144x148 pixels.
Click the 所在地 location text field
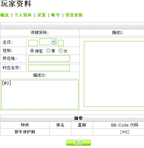pyautogui.click(x=49, y=59)
